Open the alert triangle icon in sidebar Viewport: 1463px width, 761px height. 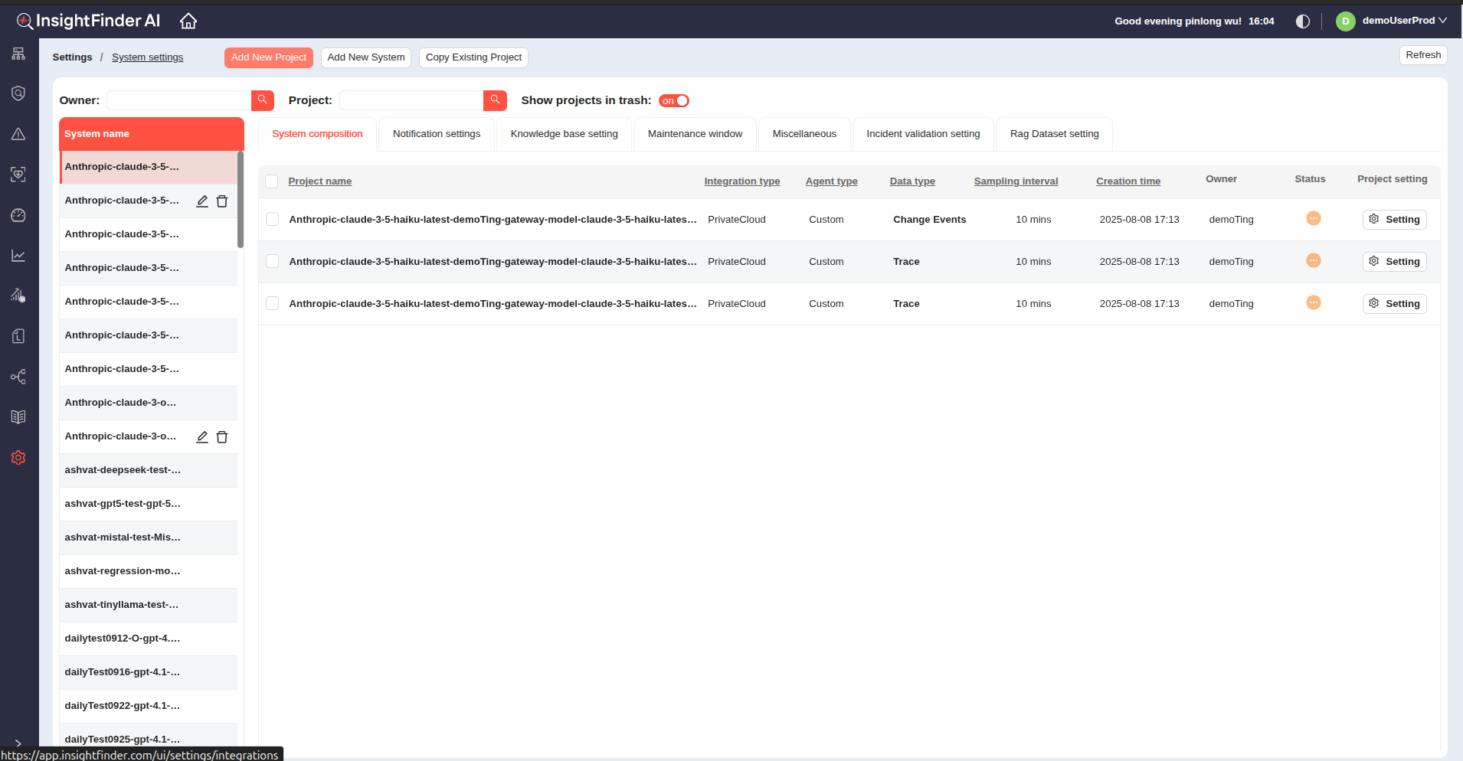18,134
